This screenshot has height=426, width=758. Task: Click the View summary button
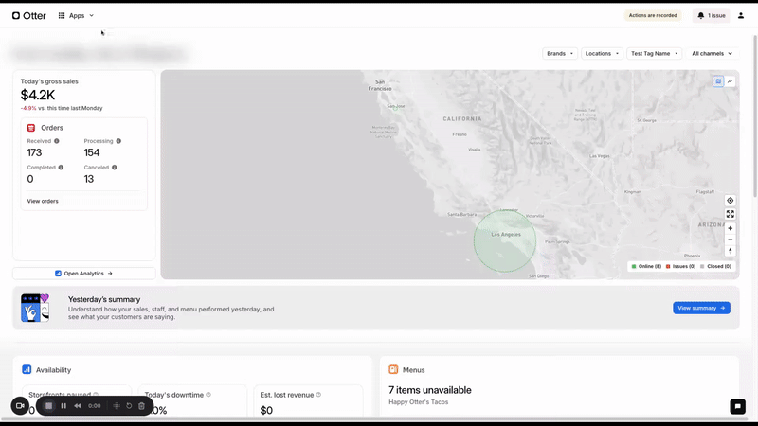click(x=701, y=308)
